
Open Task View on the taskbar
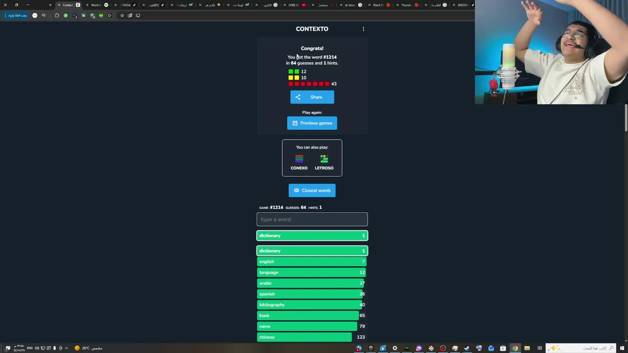pos(540,348)
